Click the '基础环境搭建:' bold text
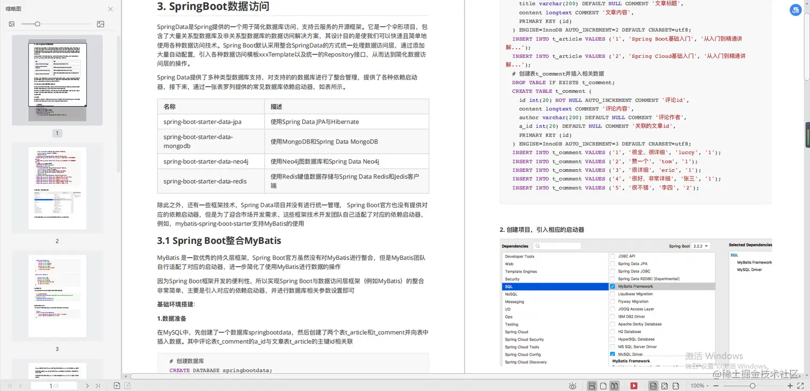Viewport: 810px width, 391px height. pos(176,304)
